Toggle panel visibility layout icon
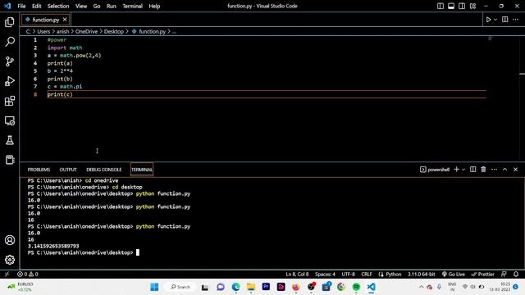The height and width of the screenshot is (295, 525). 451,6
